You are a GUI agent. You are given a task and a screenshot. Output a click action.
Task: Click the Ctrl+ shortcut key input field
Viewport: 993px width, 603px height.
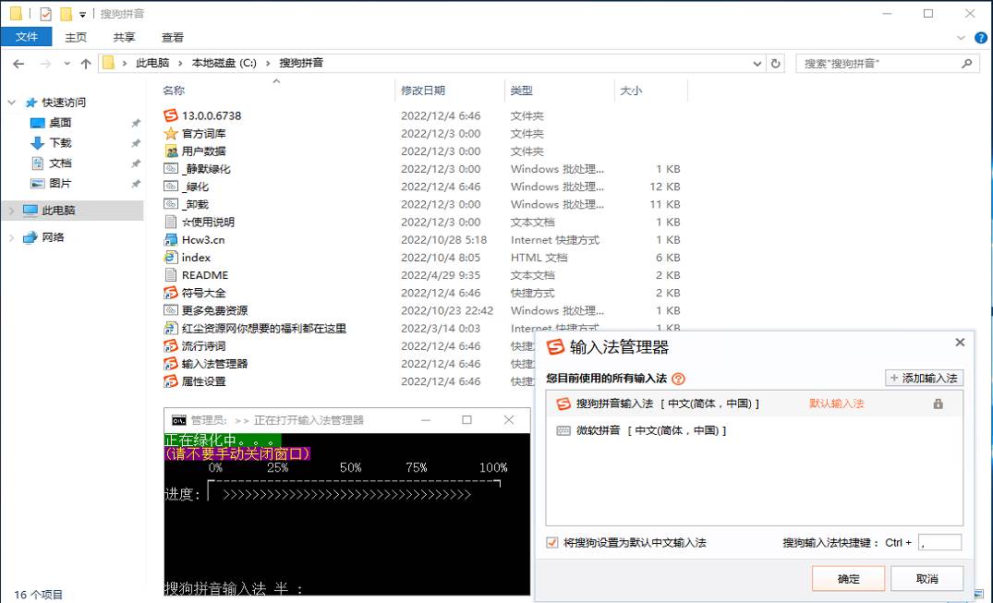click(x=939, y=543)
